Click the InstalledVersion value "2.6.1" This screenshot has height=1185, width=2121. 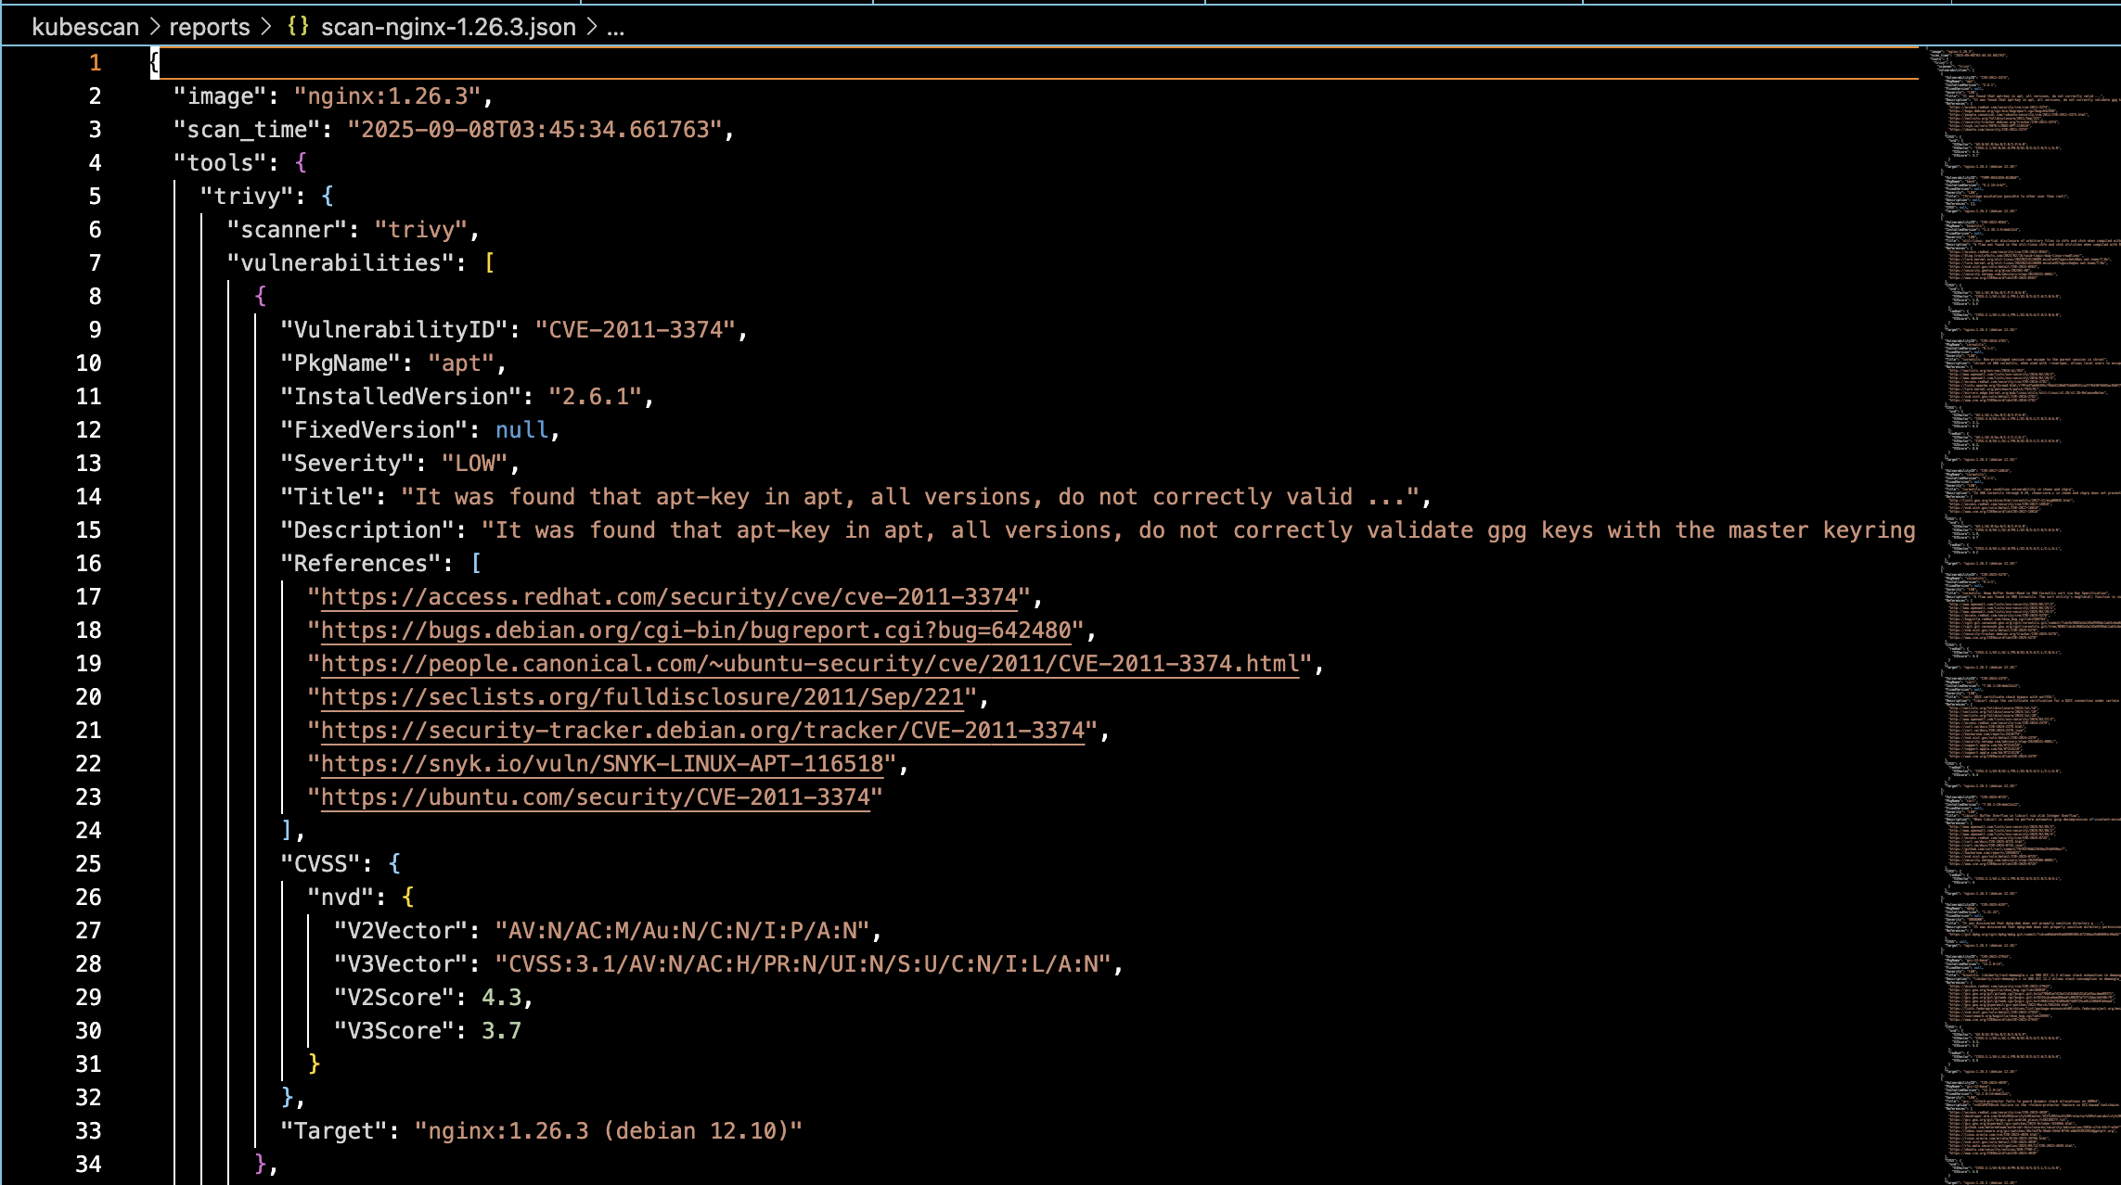pyautogui.click(x=595, y=397)
